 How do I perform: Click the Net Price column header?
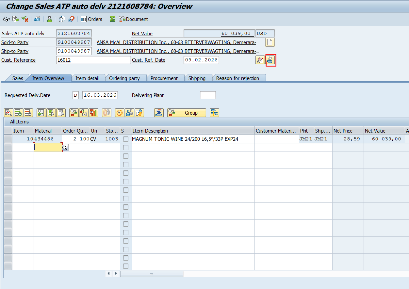[x=348, y=131]
